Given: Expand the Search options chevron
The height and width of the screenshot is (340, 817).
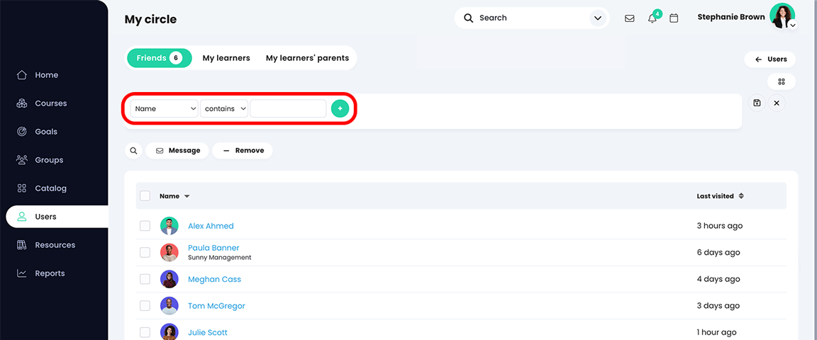Looking at the screenshot, I should tap(596, 18).
